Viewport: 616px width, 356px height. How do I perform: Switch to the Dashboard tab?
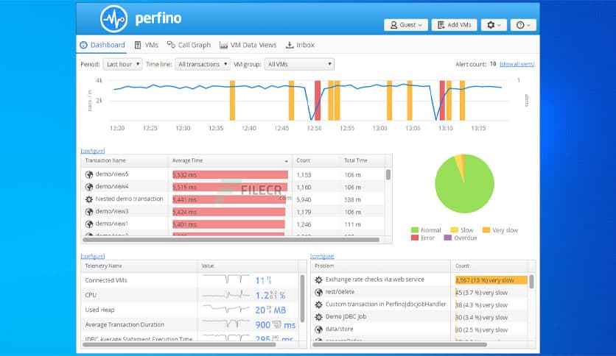coord(102,45)
